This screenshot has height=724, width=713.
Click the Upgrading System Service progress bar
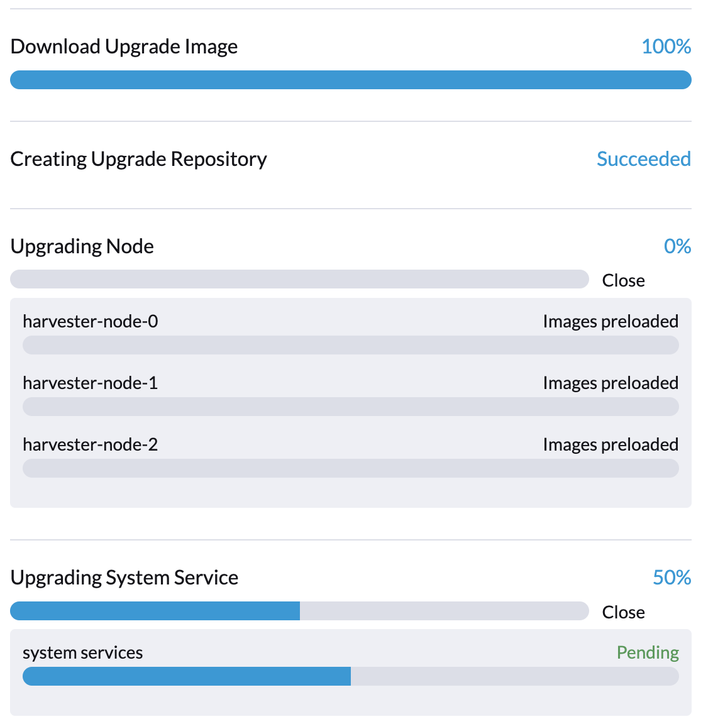[x=299, y=611]
